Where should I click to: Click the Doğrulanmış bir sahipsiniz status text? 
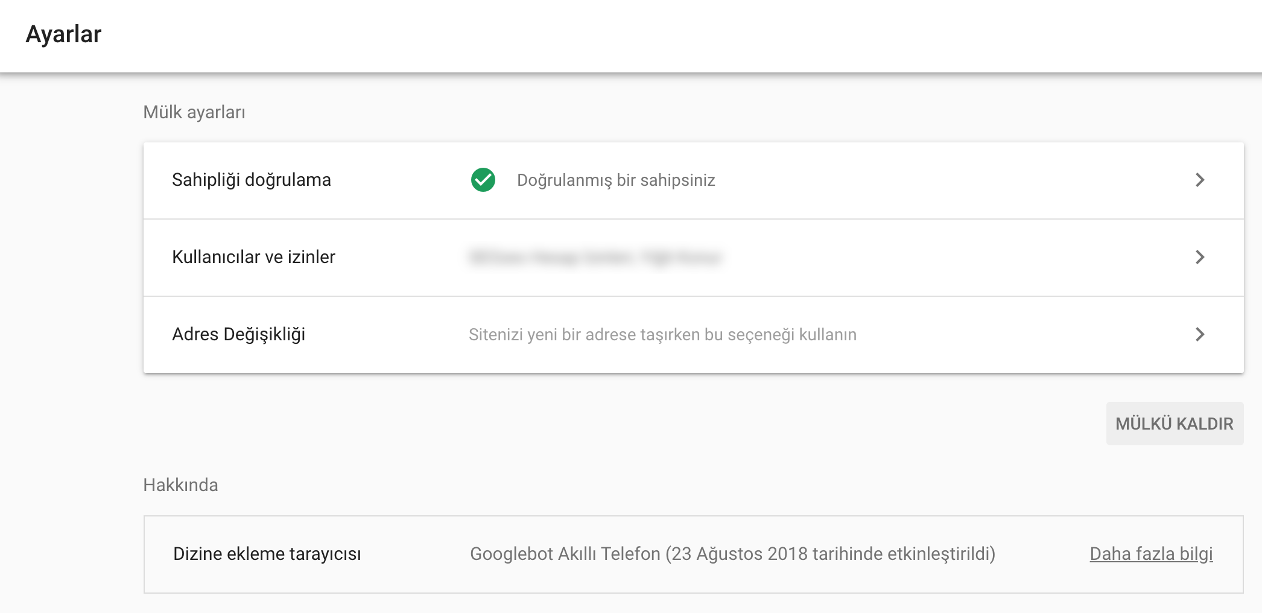click(616, 180)
